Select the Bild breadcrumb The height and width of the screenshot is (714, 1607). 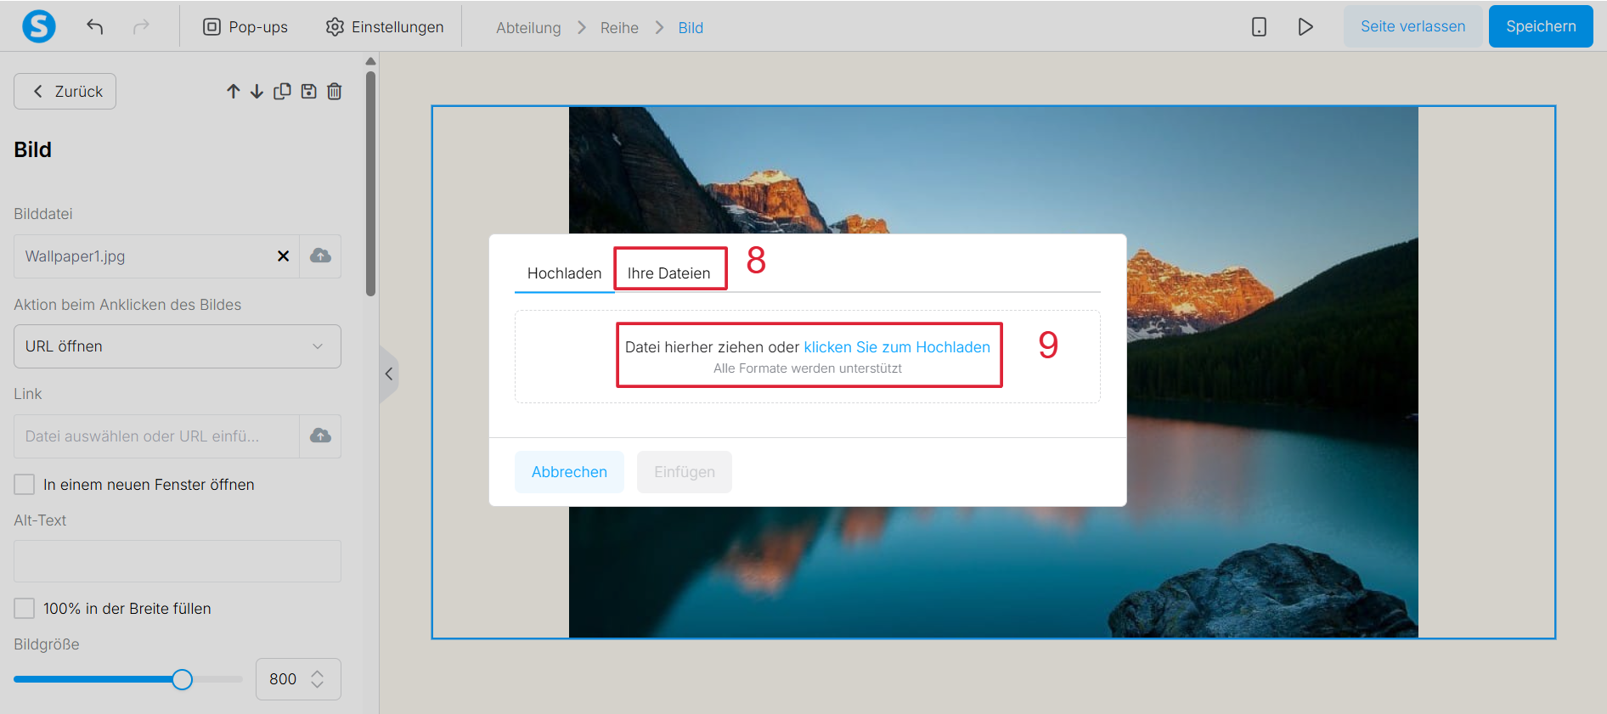click(691, 28)
